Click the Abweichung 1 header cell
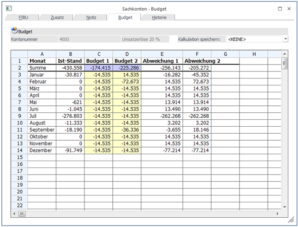Screen dimensions: 298x227 point(162,61)
